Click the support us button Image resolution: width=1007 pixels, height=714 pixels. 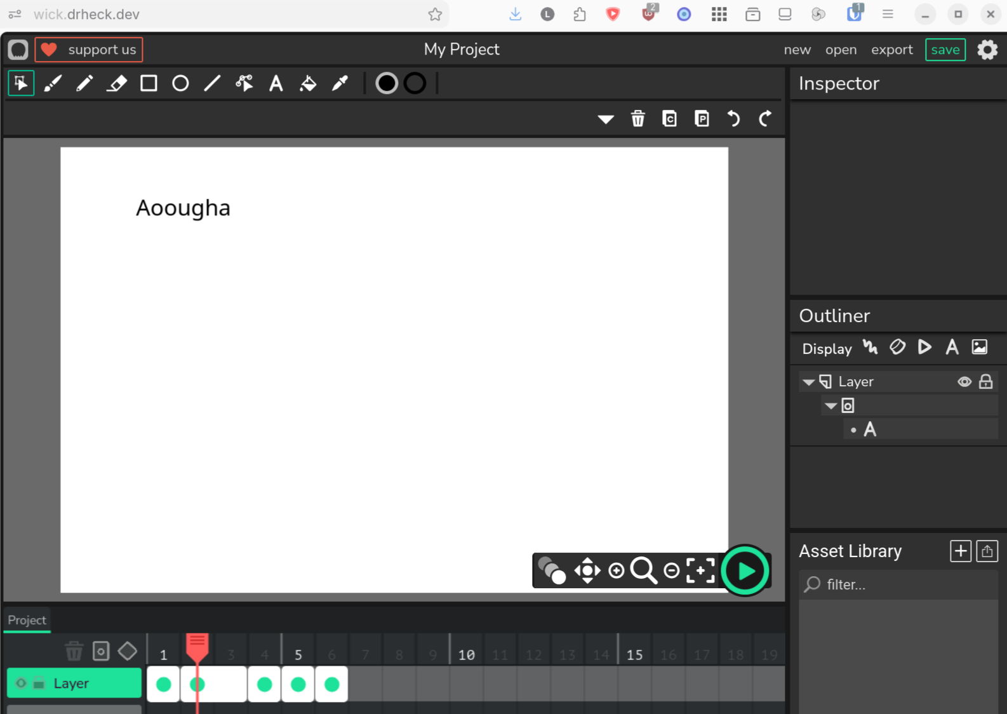(89, 50)
